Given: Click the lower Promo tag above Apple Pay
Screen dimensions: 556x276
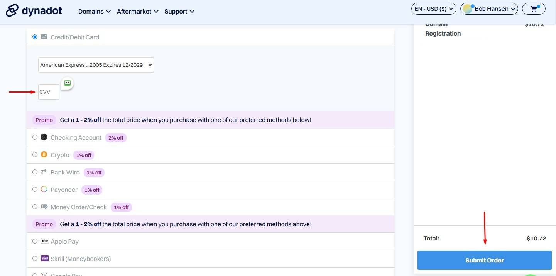Looking at the screenshot, I should coord(44,224).
